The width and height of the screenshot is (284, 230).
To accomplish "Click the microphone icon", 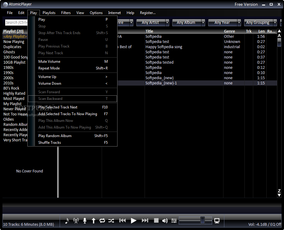I will 85,221.
